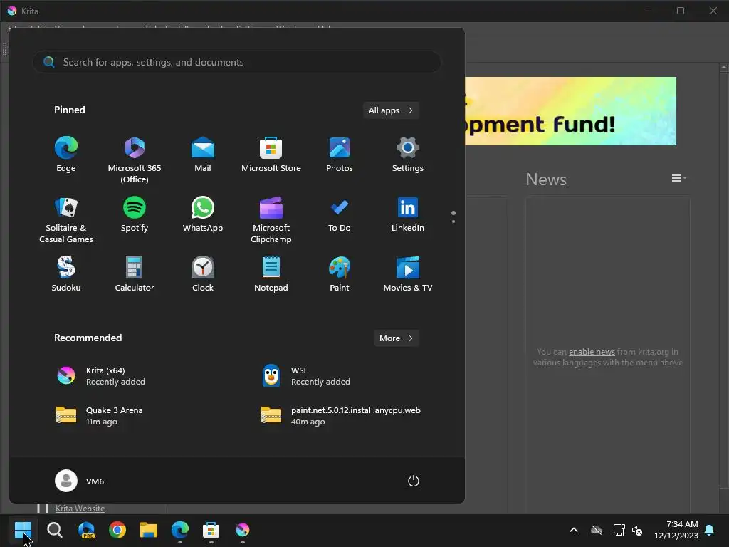Go to next page of pinned apps

click(453, 222)
